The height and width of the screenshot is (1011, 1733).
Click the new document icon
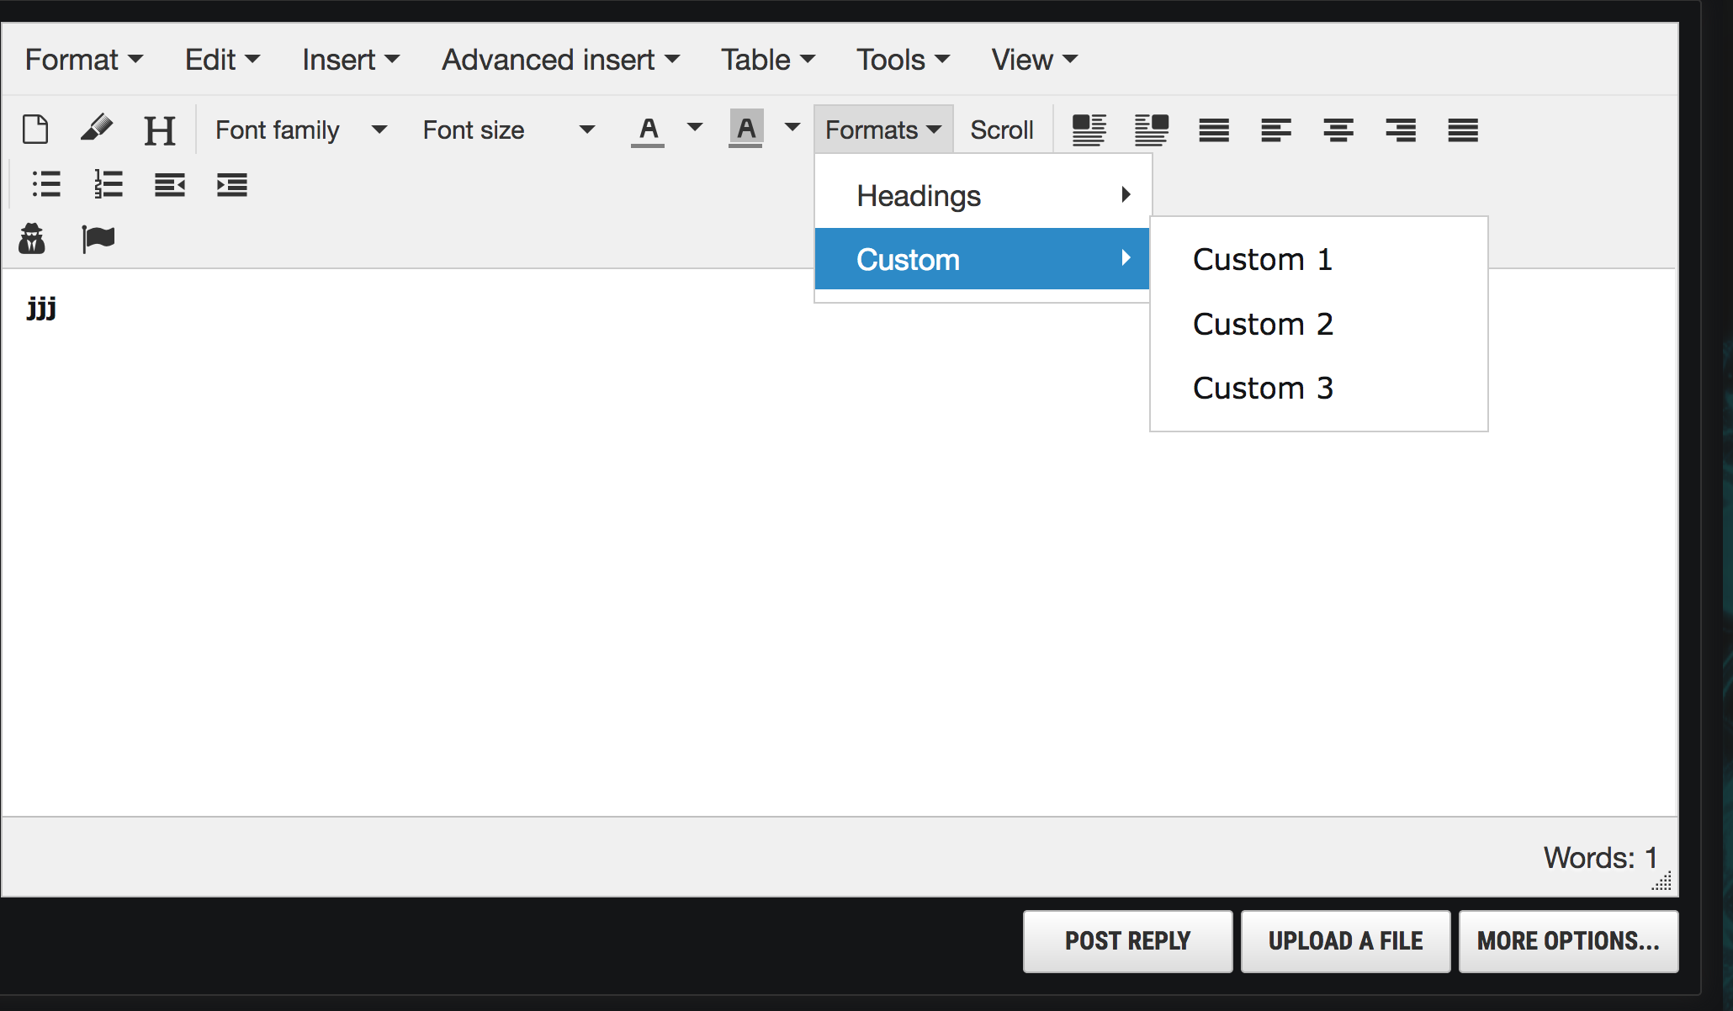[35, 130]
